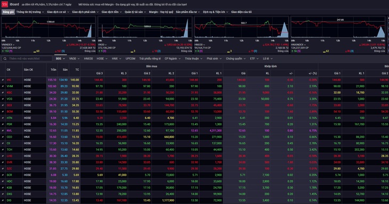The image size is (389, 204).
Task: Click the pin icon beside TCH row
Action: 3,150
